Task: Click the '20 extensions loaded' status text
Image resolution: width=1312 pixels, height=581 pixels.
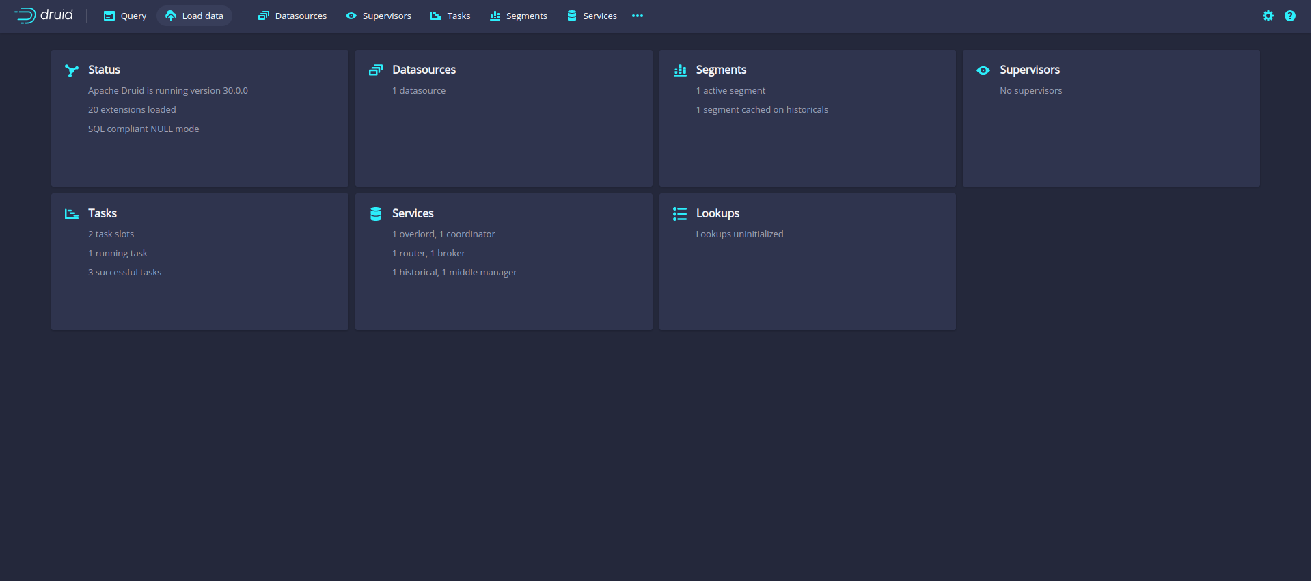Action: (x=132, y=109)
